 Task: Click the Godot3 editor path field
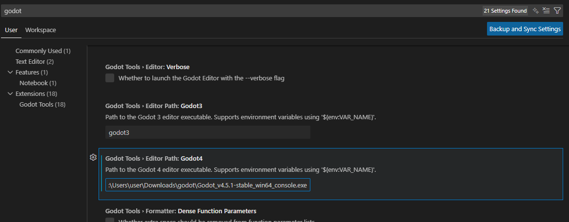coord(207,132)
